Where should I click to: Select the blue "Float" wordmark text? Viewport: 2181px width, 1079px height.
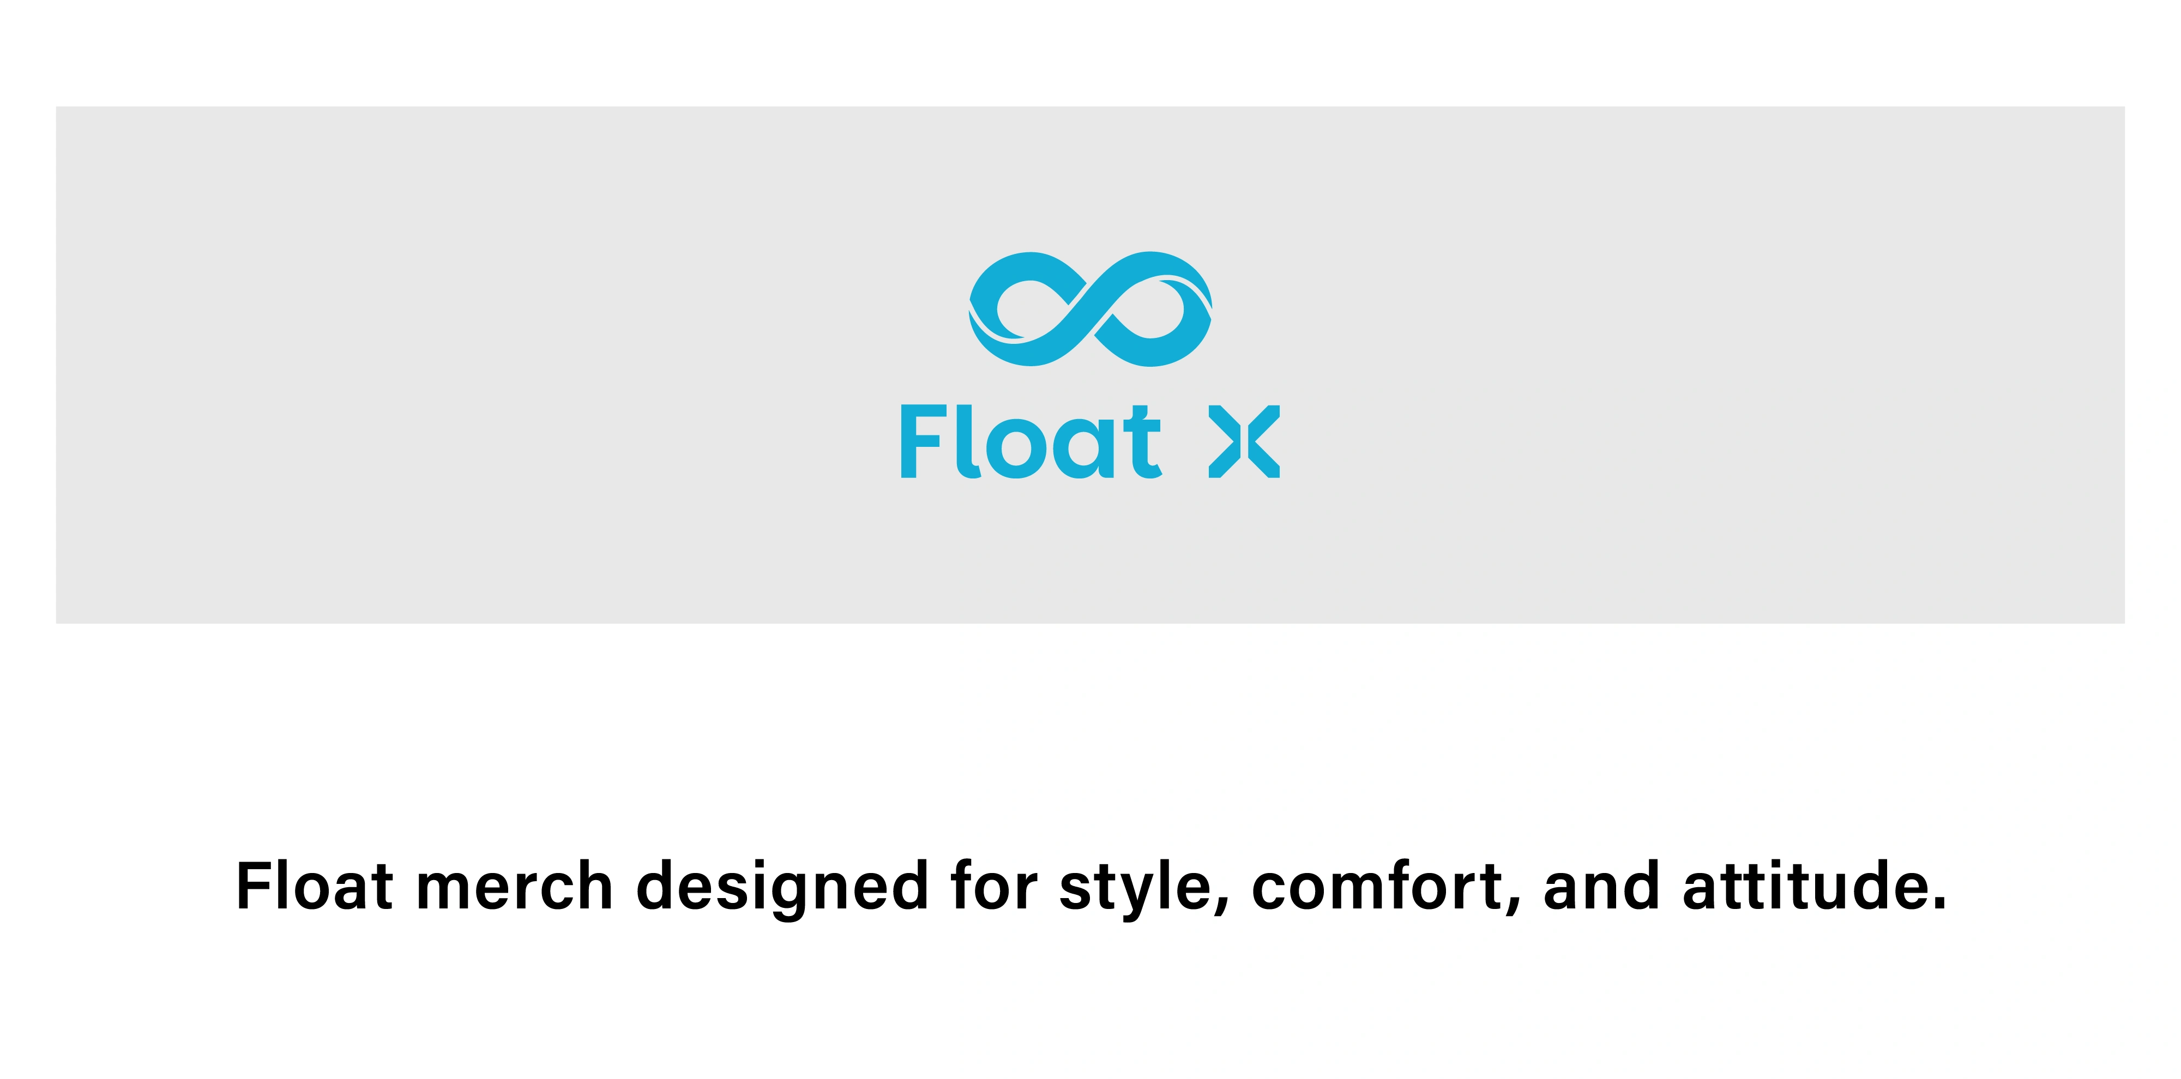1029,442
